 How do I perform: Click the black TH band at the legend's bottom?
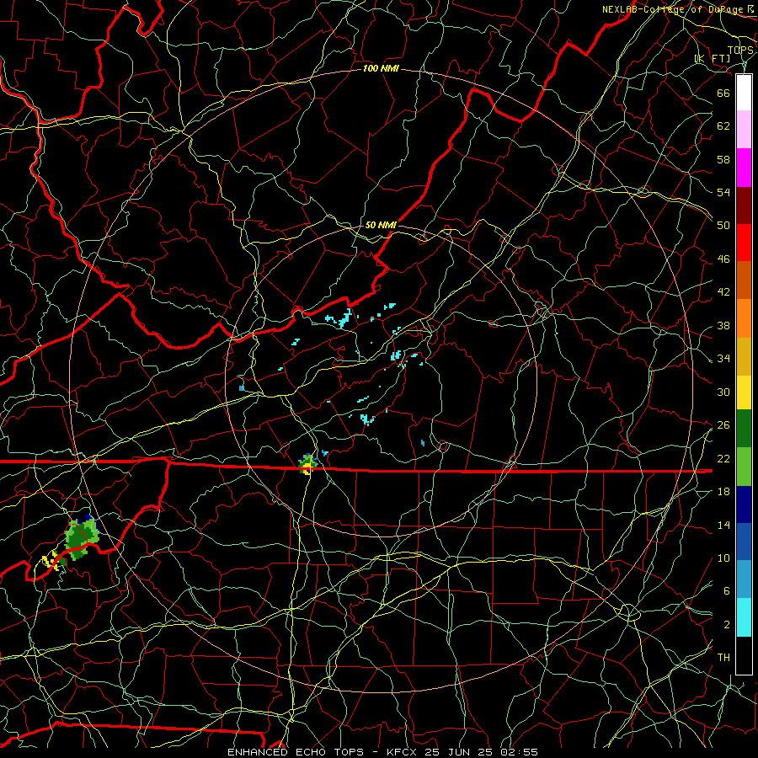tap(744, 655)
